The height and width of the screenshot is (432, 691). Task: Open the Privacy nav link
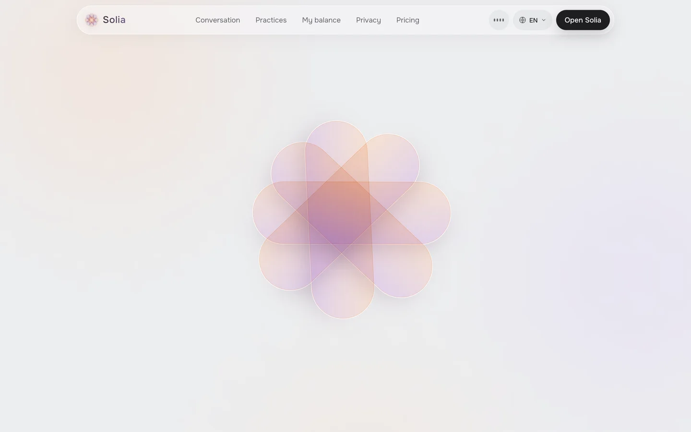click(369, 20)
